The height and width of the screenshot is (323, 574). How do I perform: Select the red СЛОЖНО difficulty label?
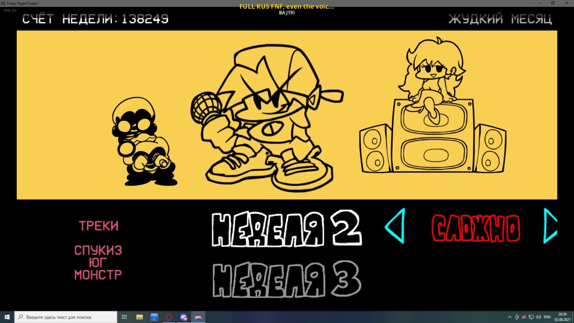(475, 228)
